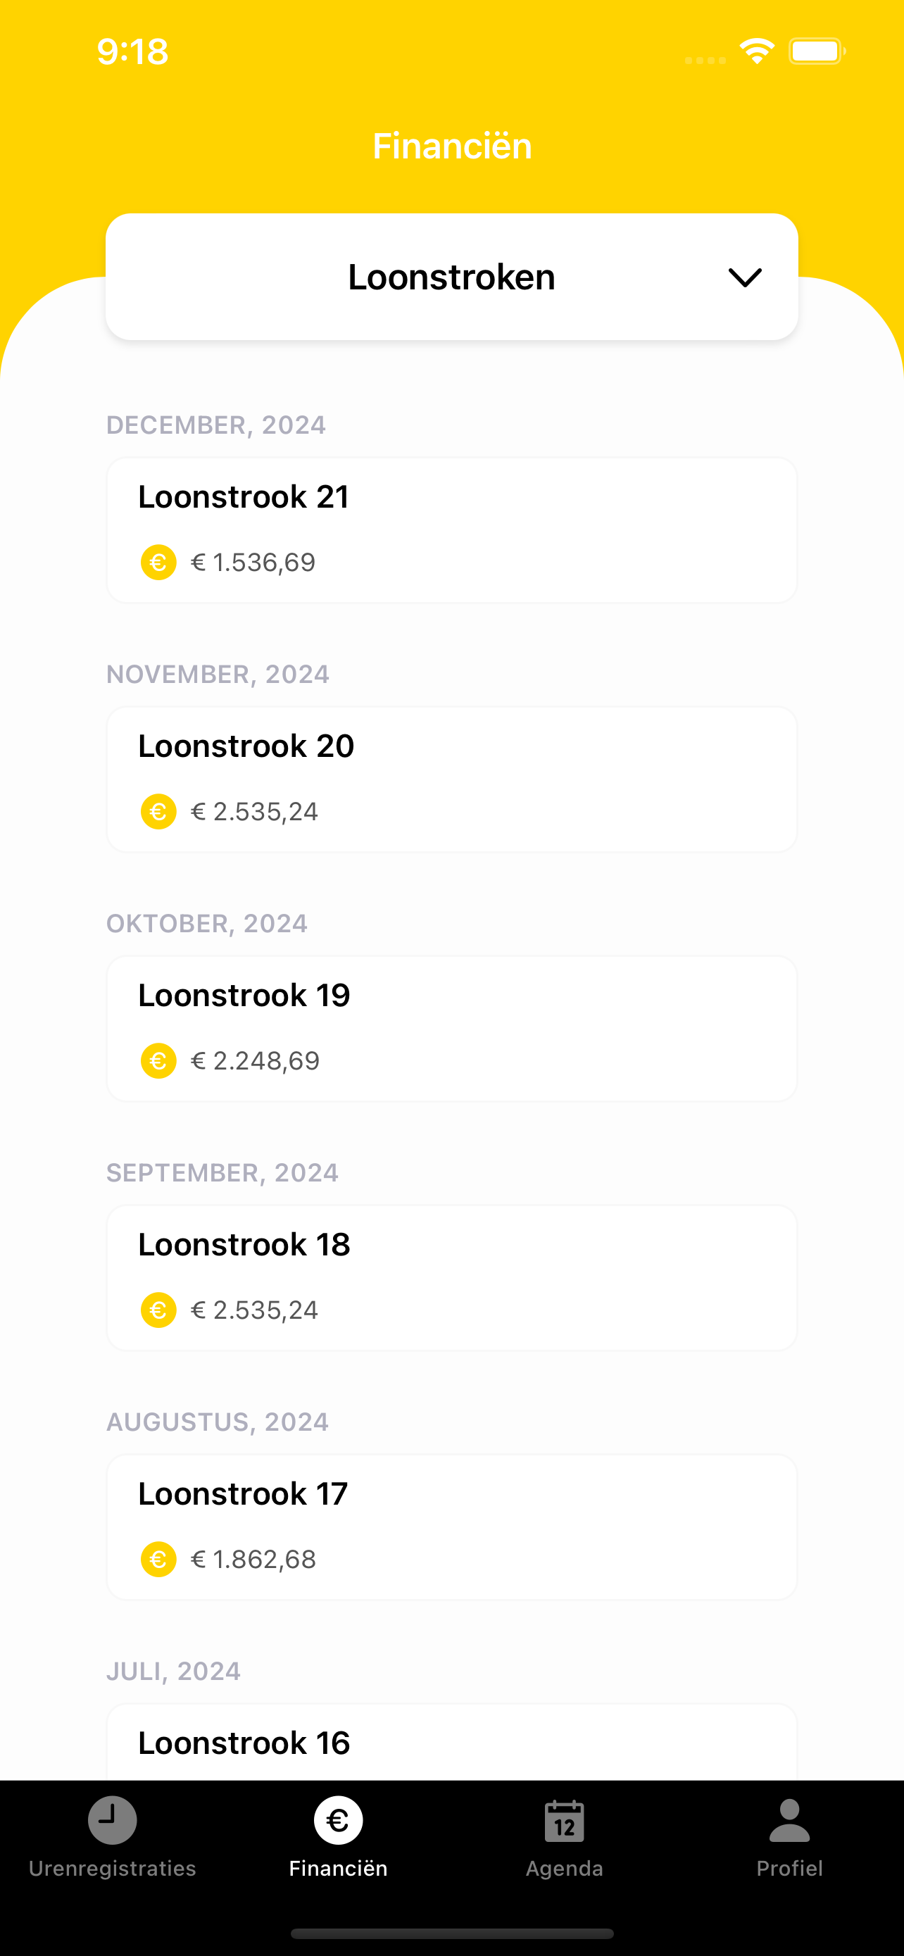Tap euro coin icon on Loonstrook 19
This screenshot has width=904, height=1956.
(x=158, y=1060)
